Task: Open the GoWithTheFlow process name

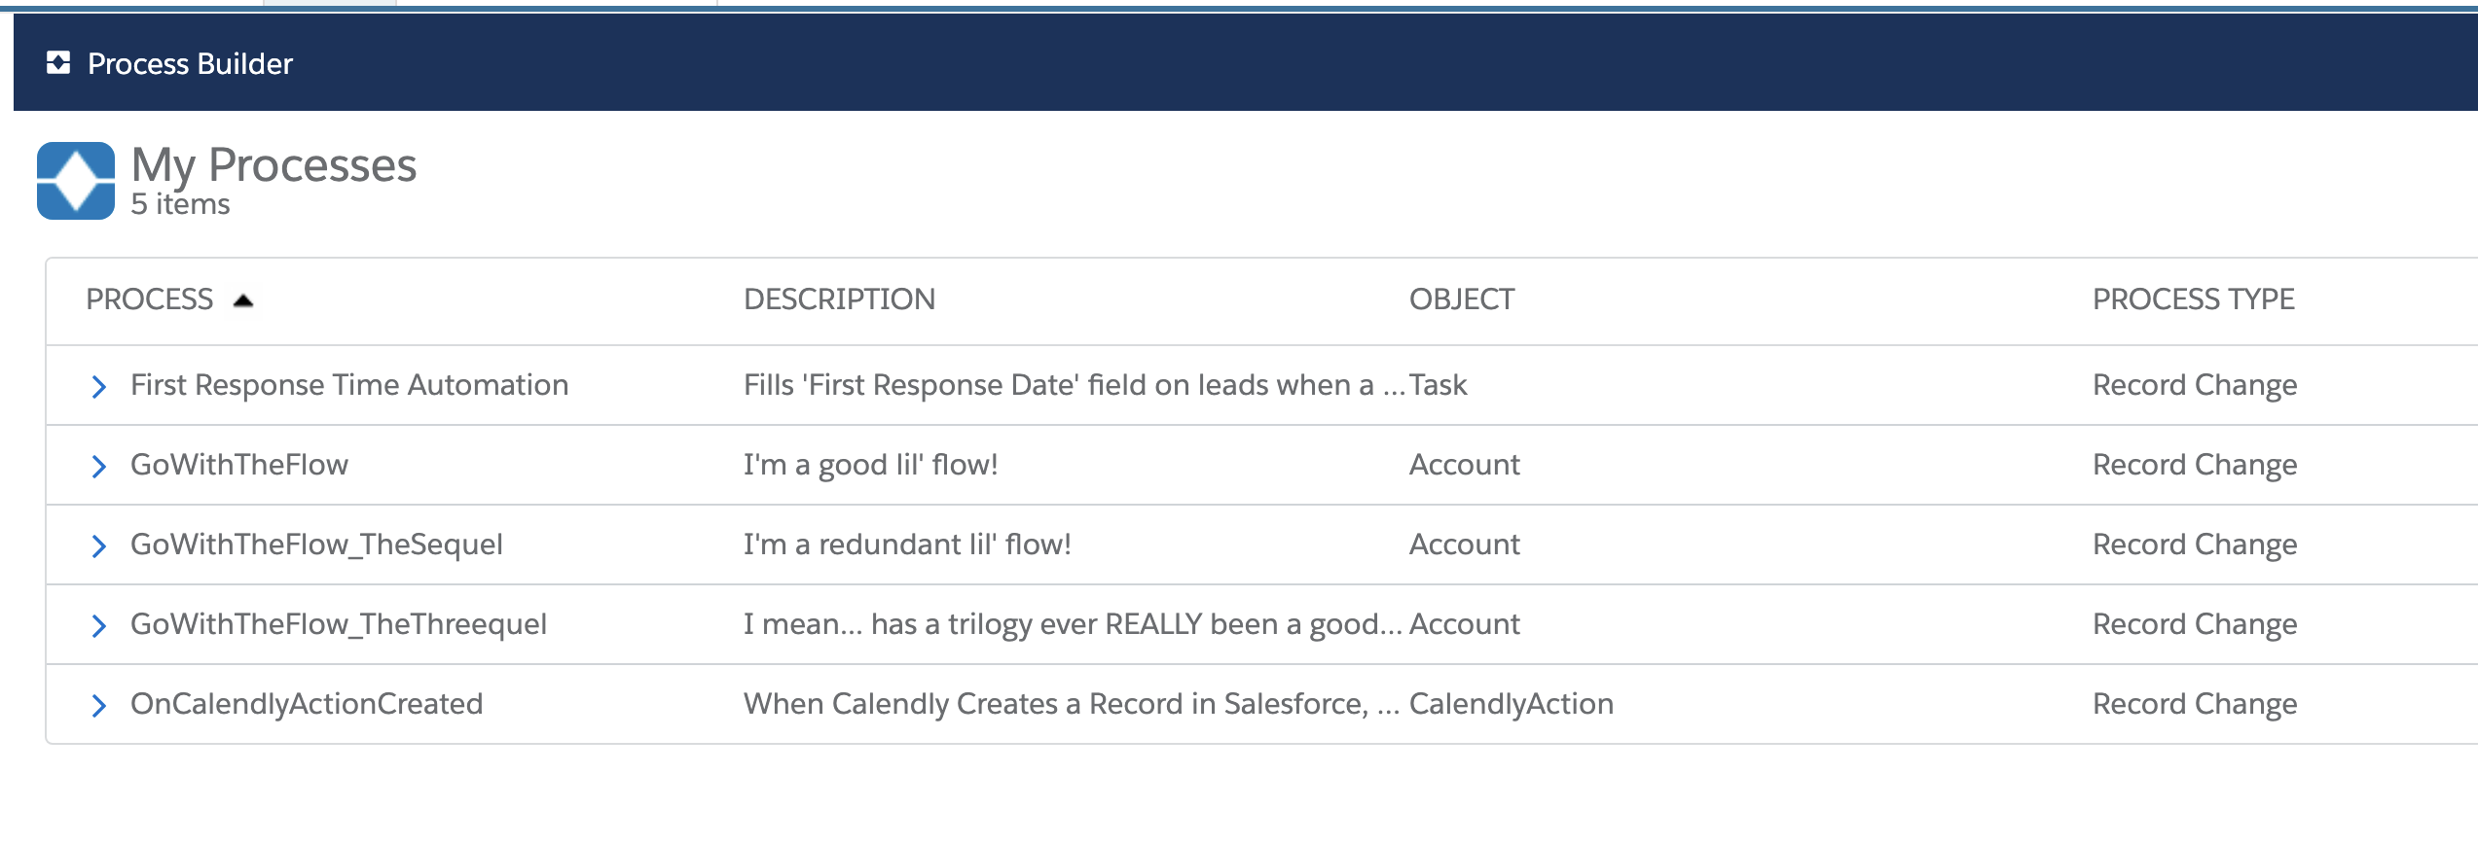Action: pyautogui.click(x=239, y=465)
